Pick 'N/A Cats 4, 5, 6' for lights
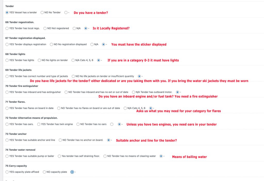 coord(73,60)
